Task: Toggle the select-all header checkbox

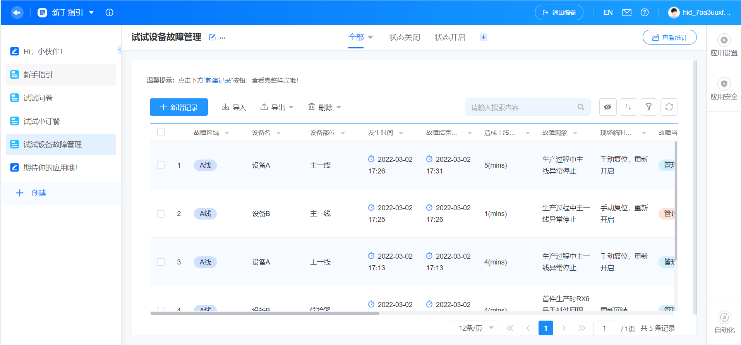Action: [x=161, y=133]
